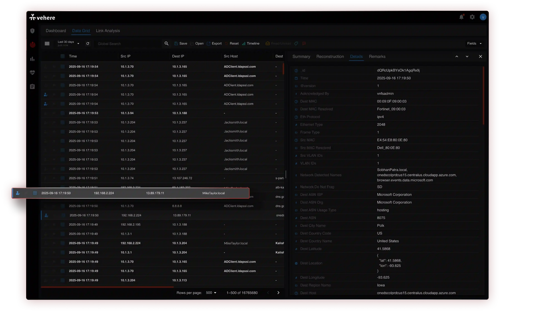534x312 pixels.
Task: Open the rows per page 500 dropdown
Action: tap(211, 293)
